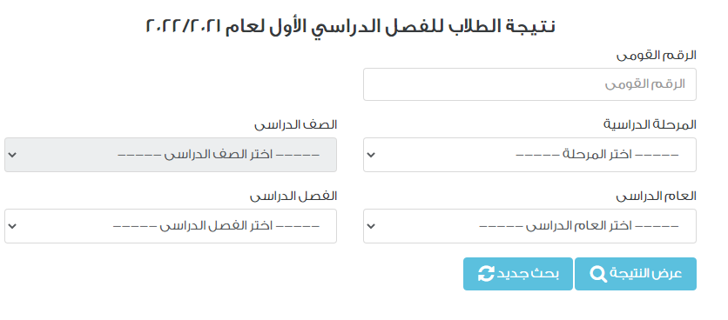Viewport: 728px width, 320px height.
Task: Click the 2022/2021 year in the heading
Action: click(x=184, y=25)
